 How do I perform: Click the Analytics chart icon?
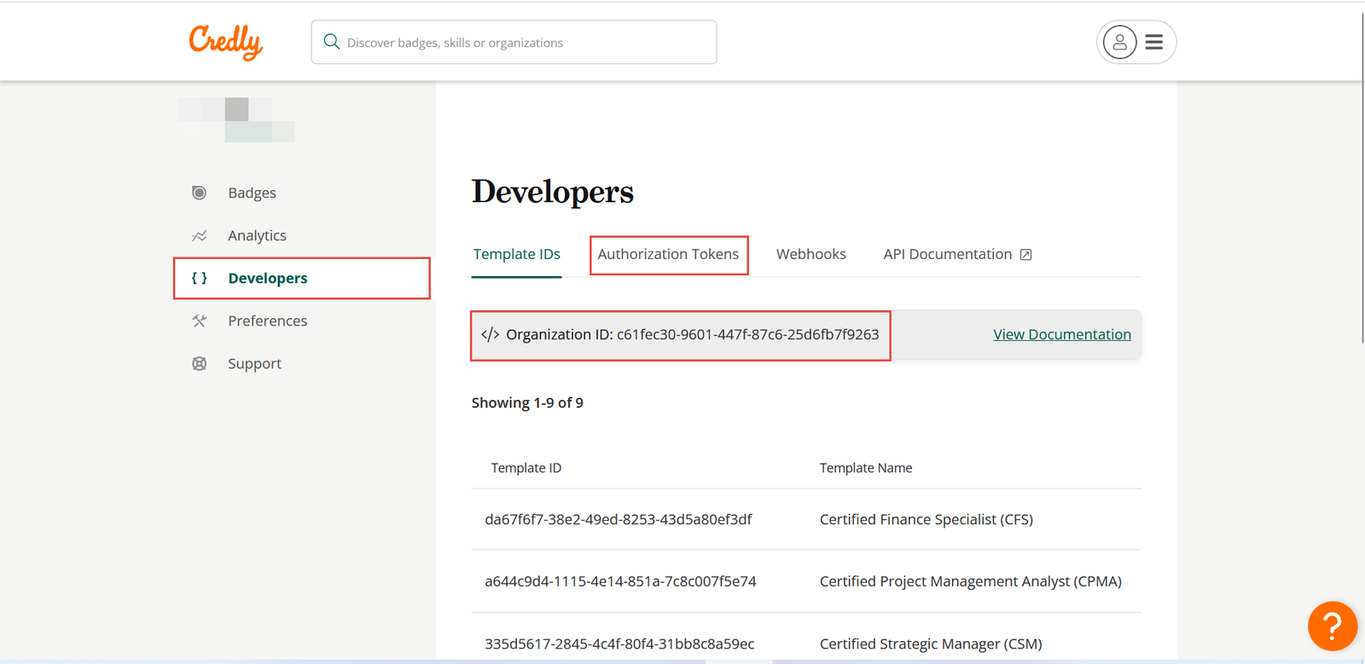click(200, 236)
